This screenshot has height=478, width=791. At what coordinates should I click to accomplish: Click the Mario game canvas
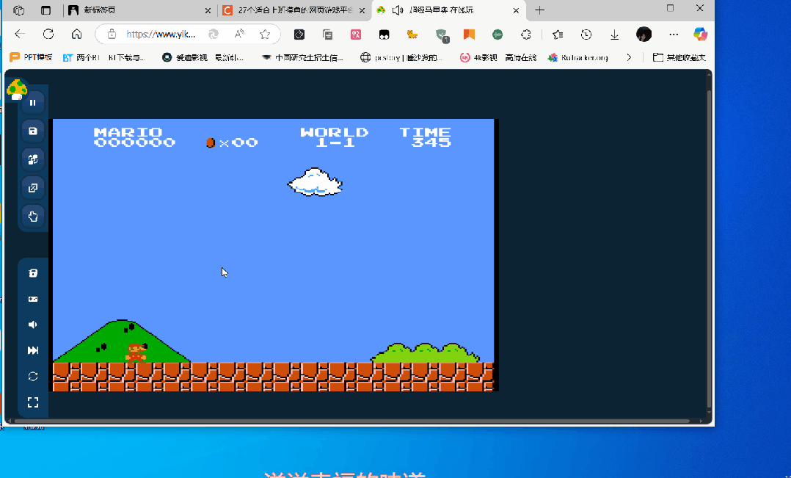[274, 255]
